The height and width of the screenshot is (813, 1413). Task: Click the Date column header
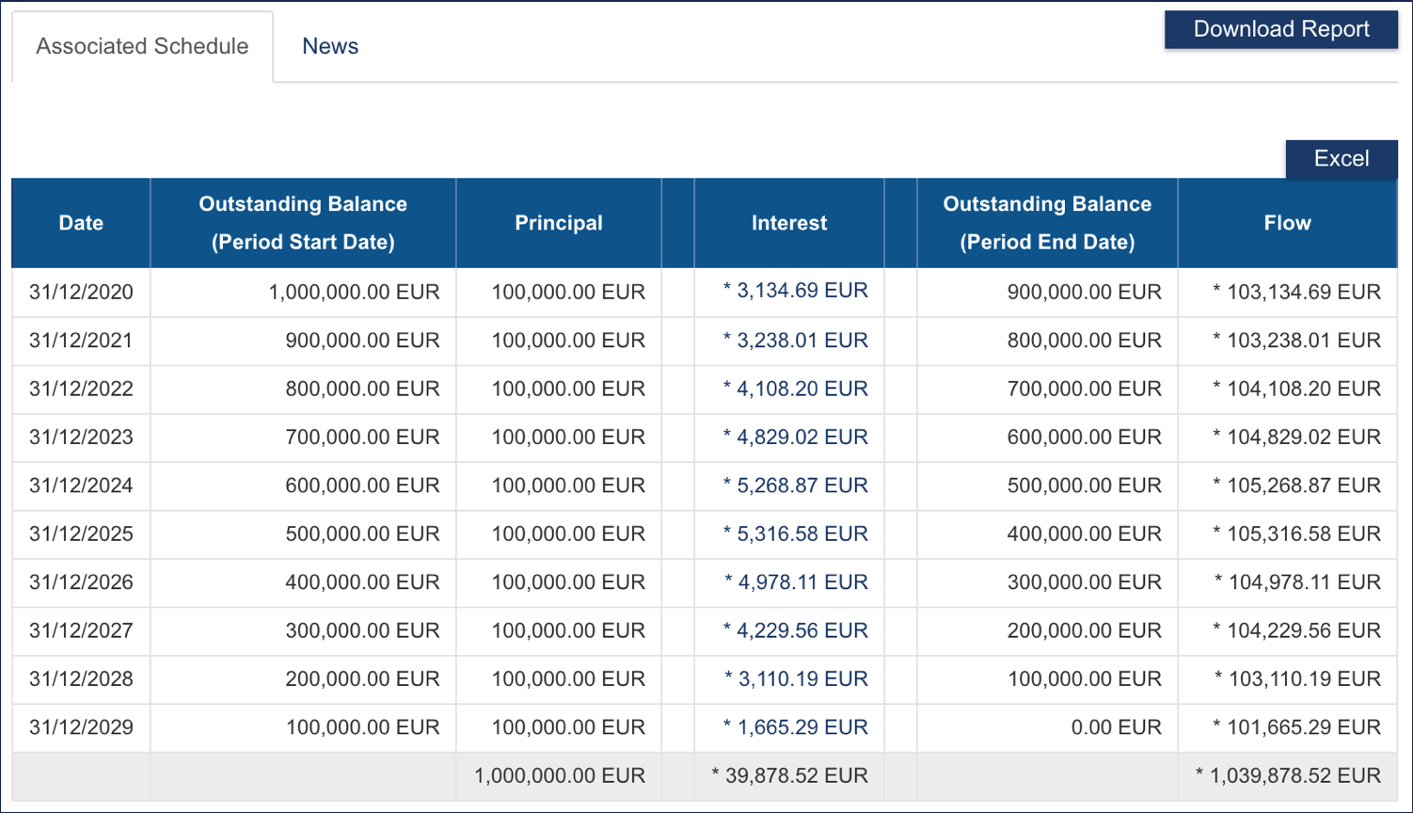81,223
